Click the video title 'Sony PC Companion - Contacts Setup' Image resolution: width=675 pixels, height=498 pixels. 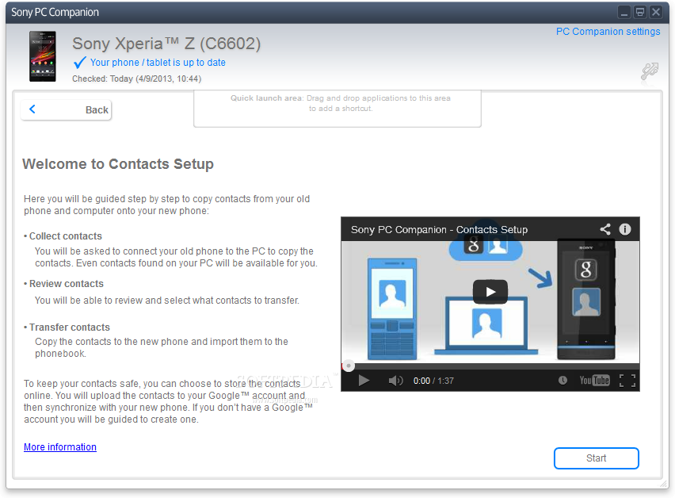[439, 230]
